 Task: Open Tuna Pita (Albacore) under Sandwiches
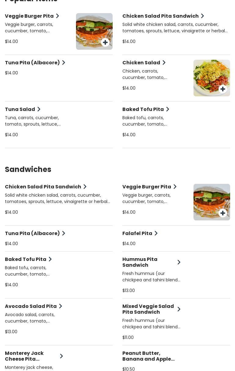point(32,233)
